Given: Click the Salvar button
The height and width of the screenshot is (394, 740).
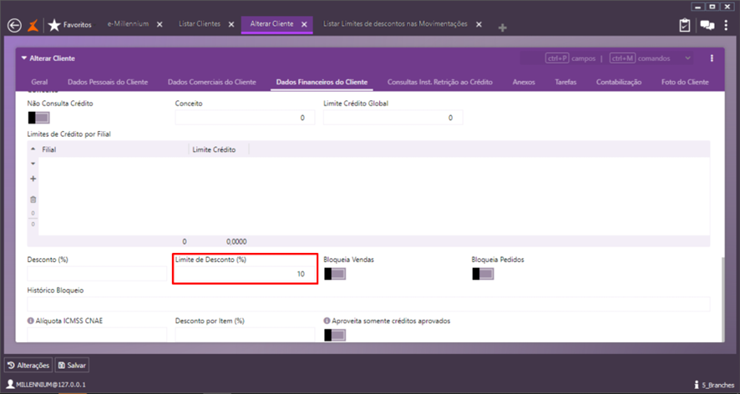Looking at the screenshot, I should (x=72, y=366).
